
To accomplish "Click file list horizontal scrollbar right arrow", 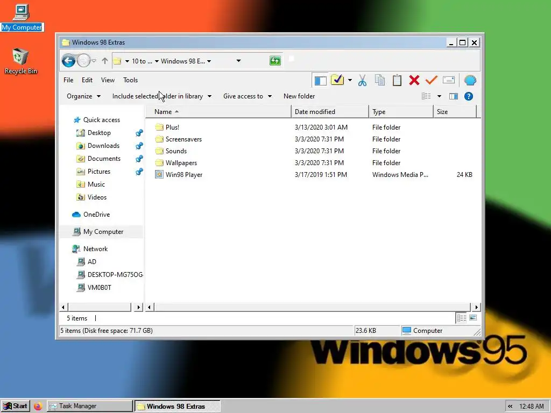I will (x=476, y=307).
